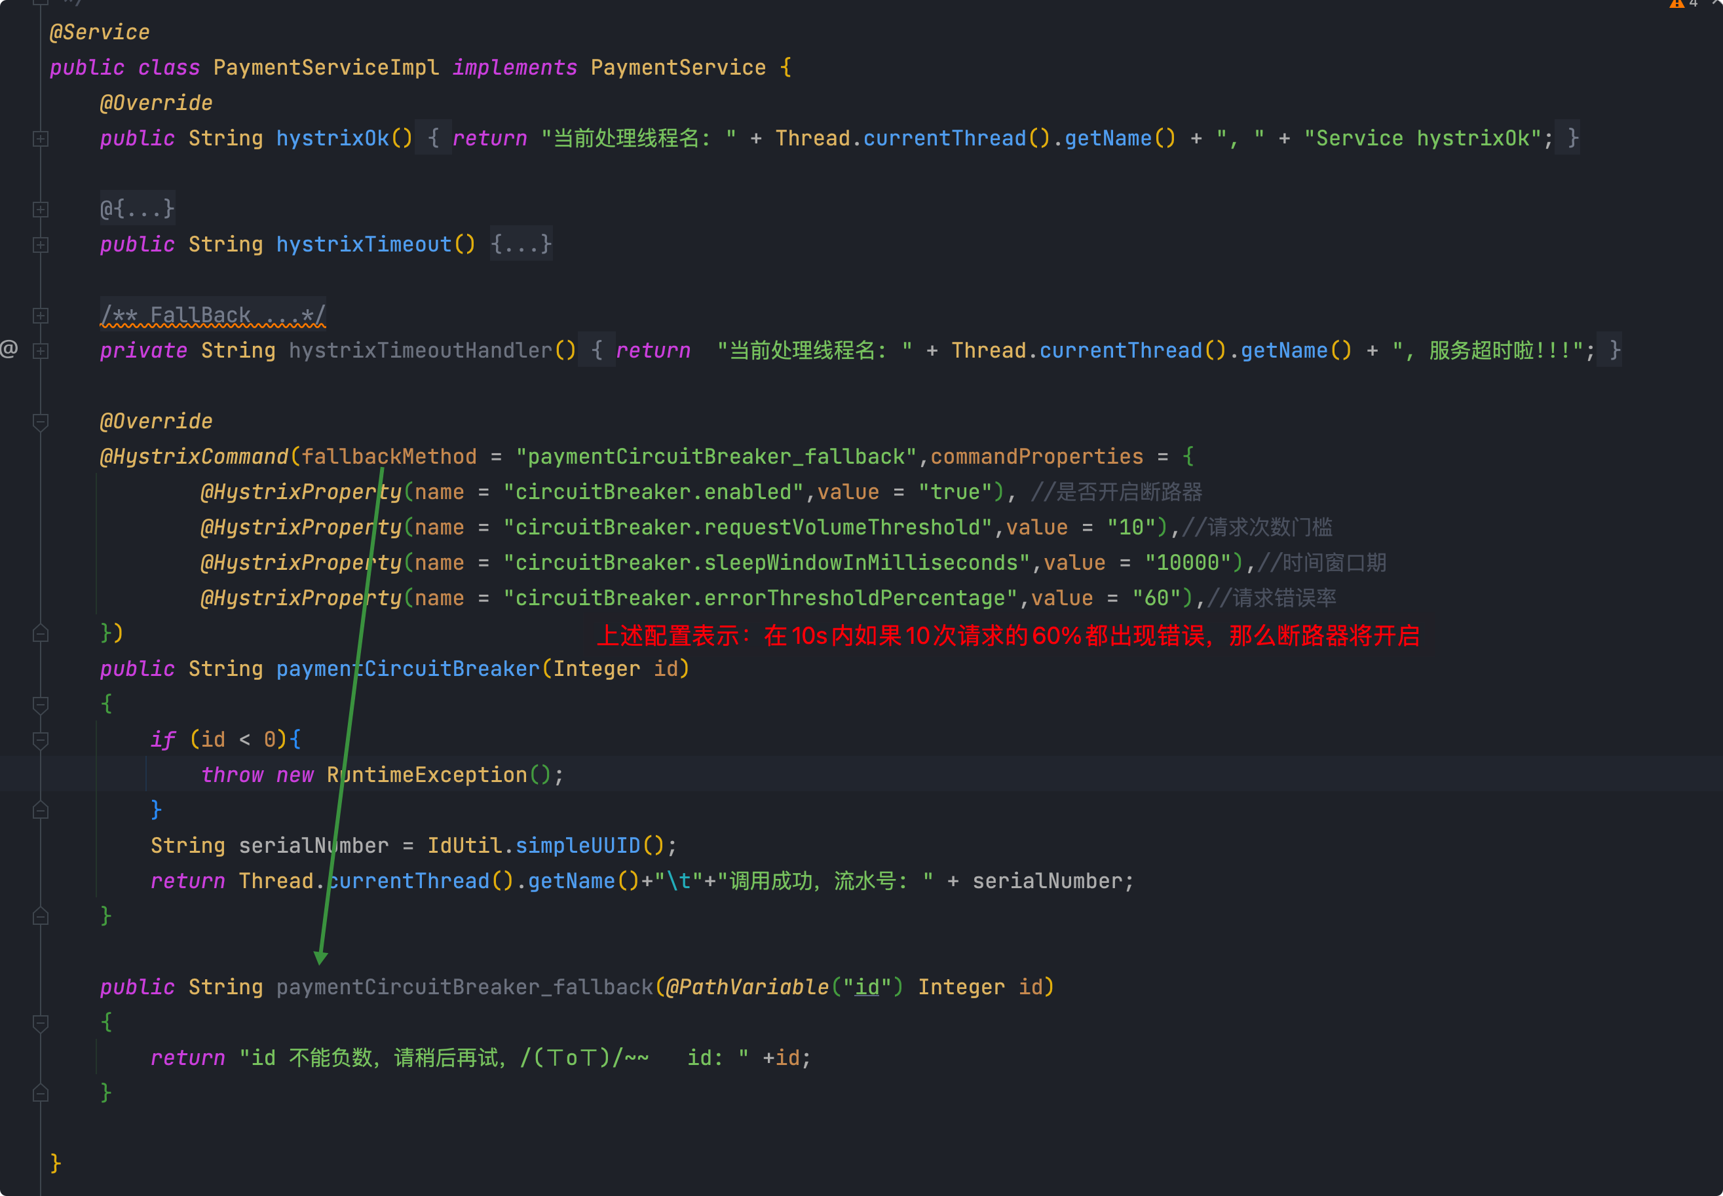Expand hystrixTimeout method using gutter plus icon

(x=41, y=245)
